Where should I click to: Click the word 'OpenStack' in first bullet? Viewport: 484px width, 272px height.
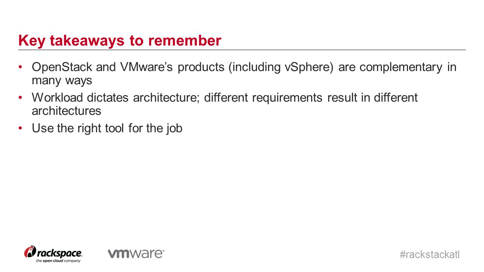[62, 67]
